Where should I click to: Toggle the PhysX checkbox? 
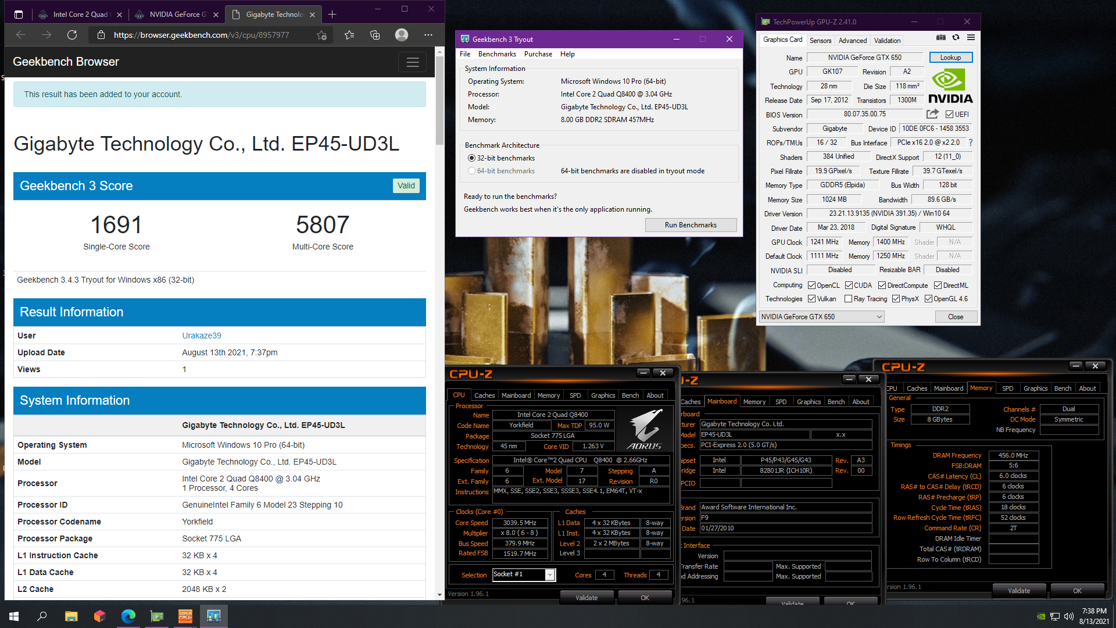coord(896,299)
